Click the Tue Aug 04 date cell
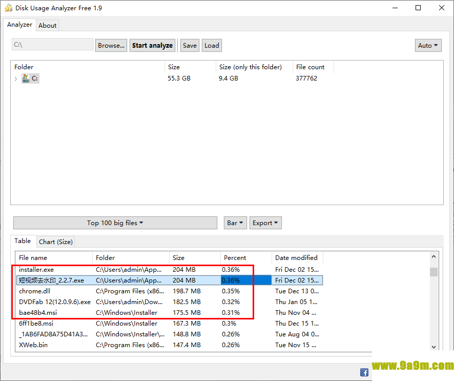This screenshot has height=381, width=454. pos(297,334)
